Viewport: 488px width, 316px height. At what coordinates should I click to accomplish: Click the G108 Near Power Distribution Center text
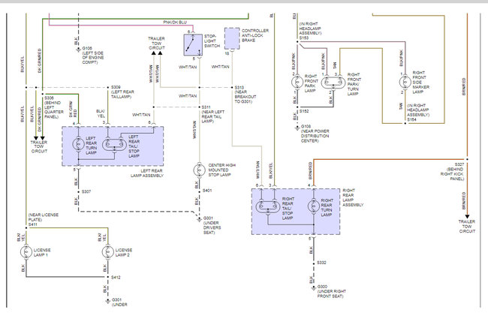click(315, 134)
